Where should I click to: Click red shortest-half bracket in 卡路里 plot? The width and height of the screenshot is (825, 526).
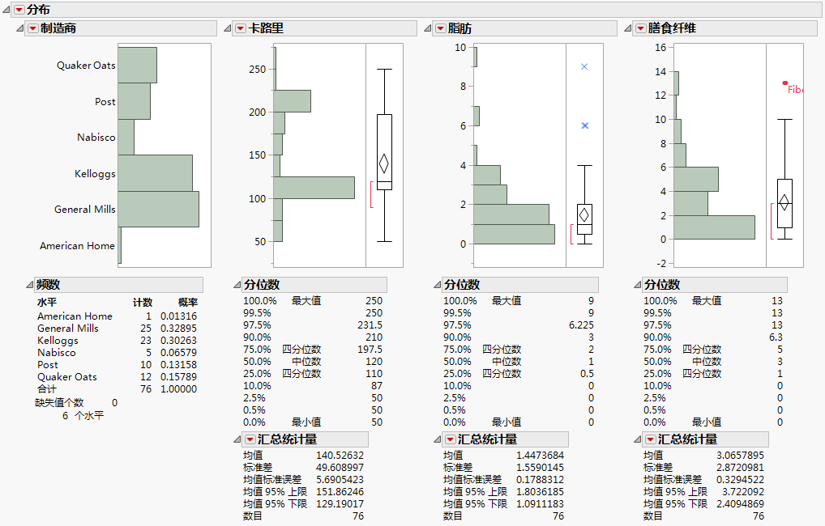(371, 194)
